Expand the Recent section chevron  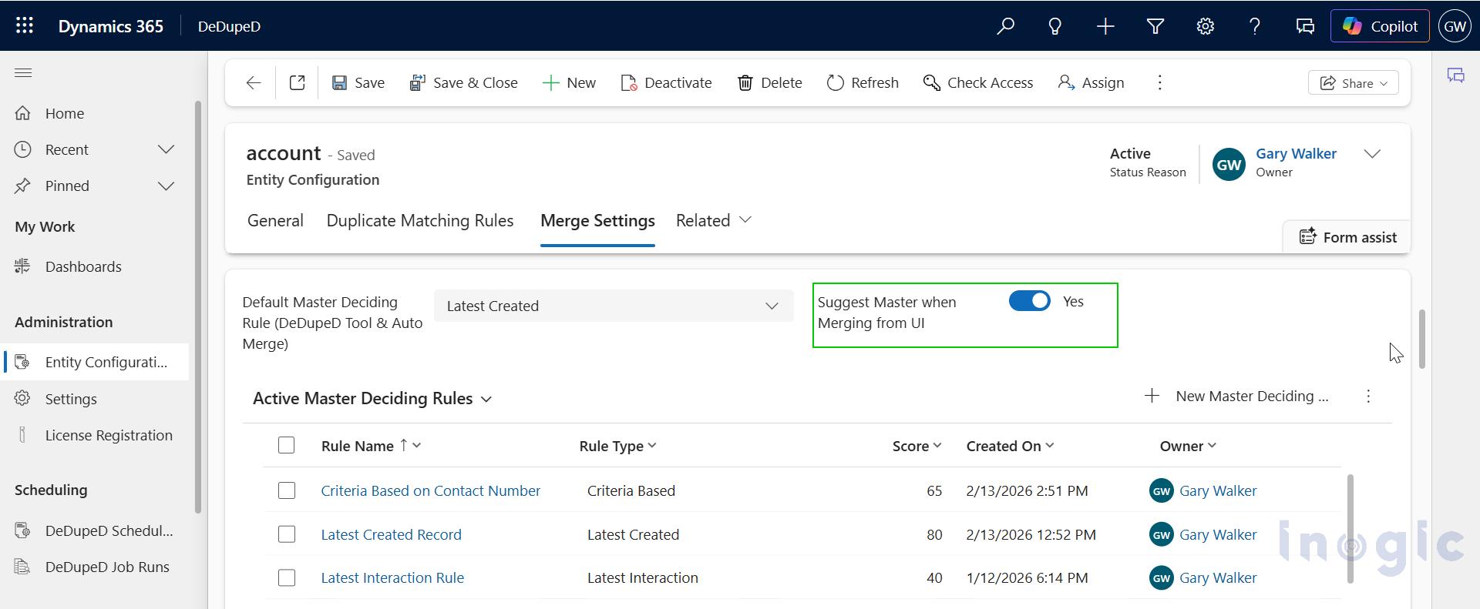(x=166, y=149)
